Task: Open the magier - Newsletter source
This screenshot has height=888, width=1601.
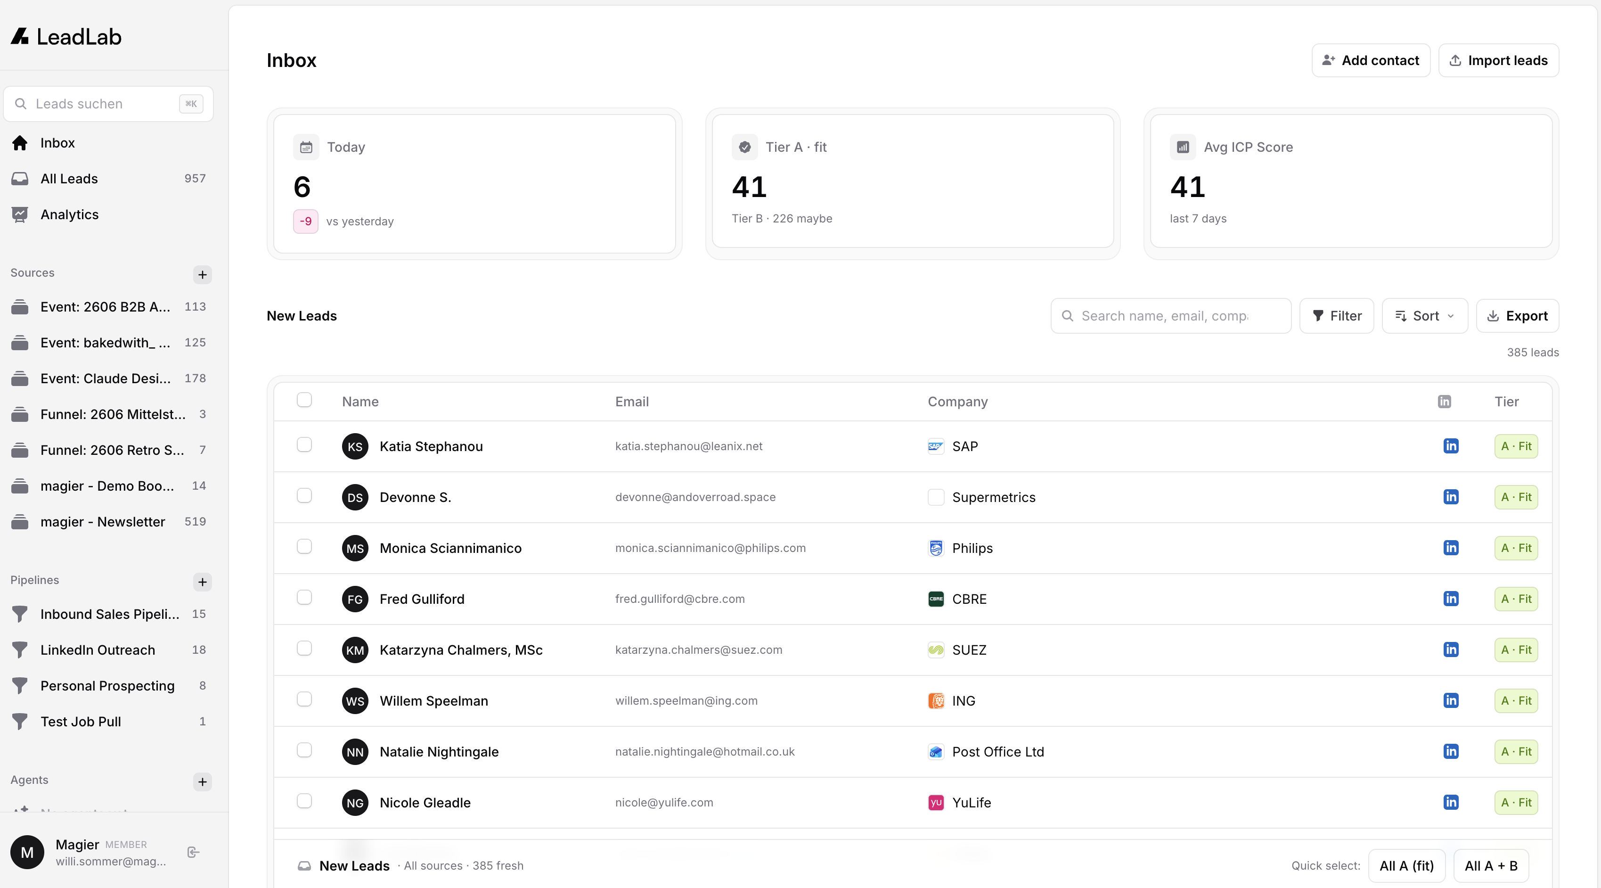Action: coord(109,522)
